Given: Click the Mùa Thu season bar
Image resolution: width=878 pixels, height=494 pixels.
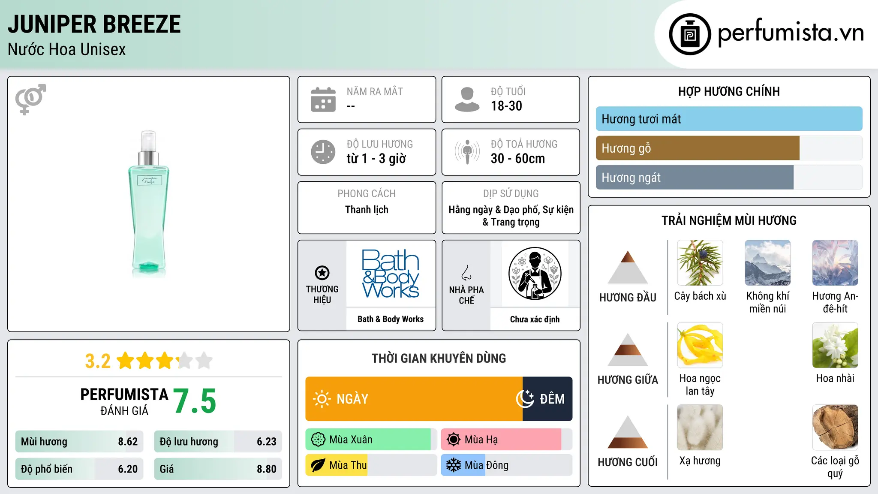Looking at the screenshot, I should (371, 465).
